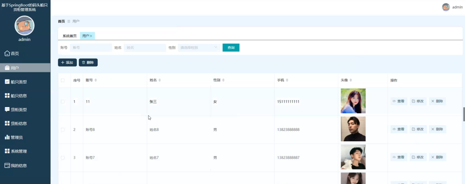Switch to the 系统首页 tab
The image size is (465, 184).
point(69,36)
